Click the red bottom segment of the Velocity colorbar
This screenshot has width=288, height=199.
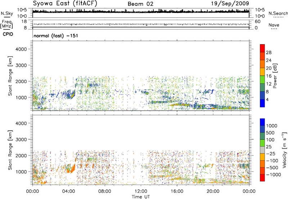pos(262,178)
